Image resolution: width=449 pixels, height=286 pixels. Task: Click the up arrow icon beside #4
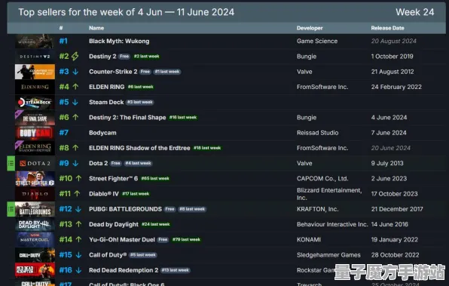click(x=75, y=87)
